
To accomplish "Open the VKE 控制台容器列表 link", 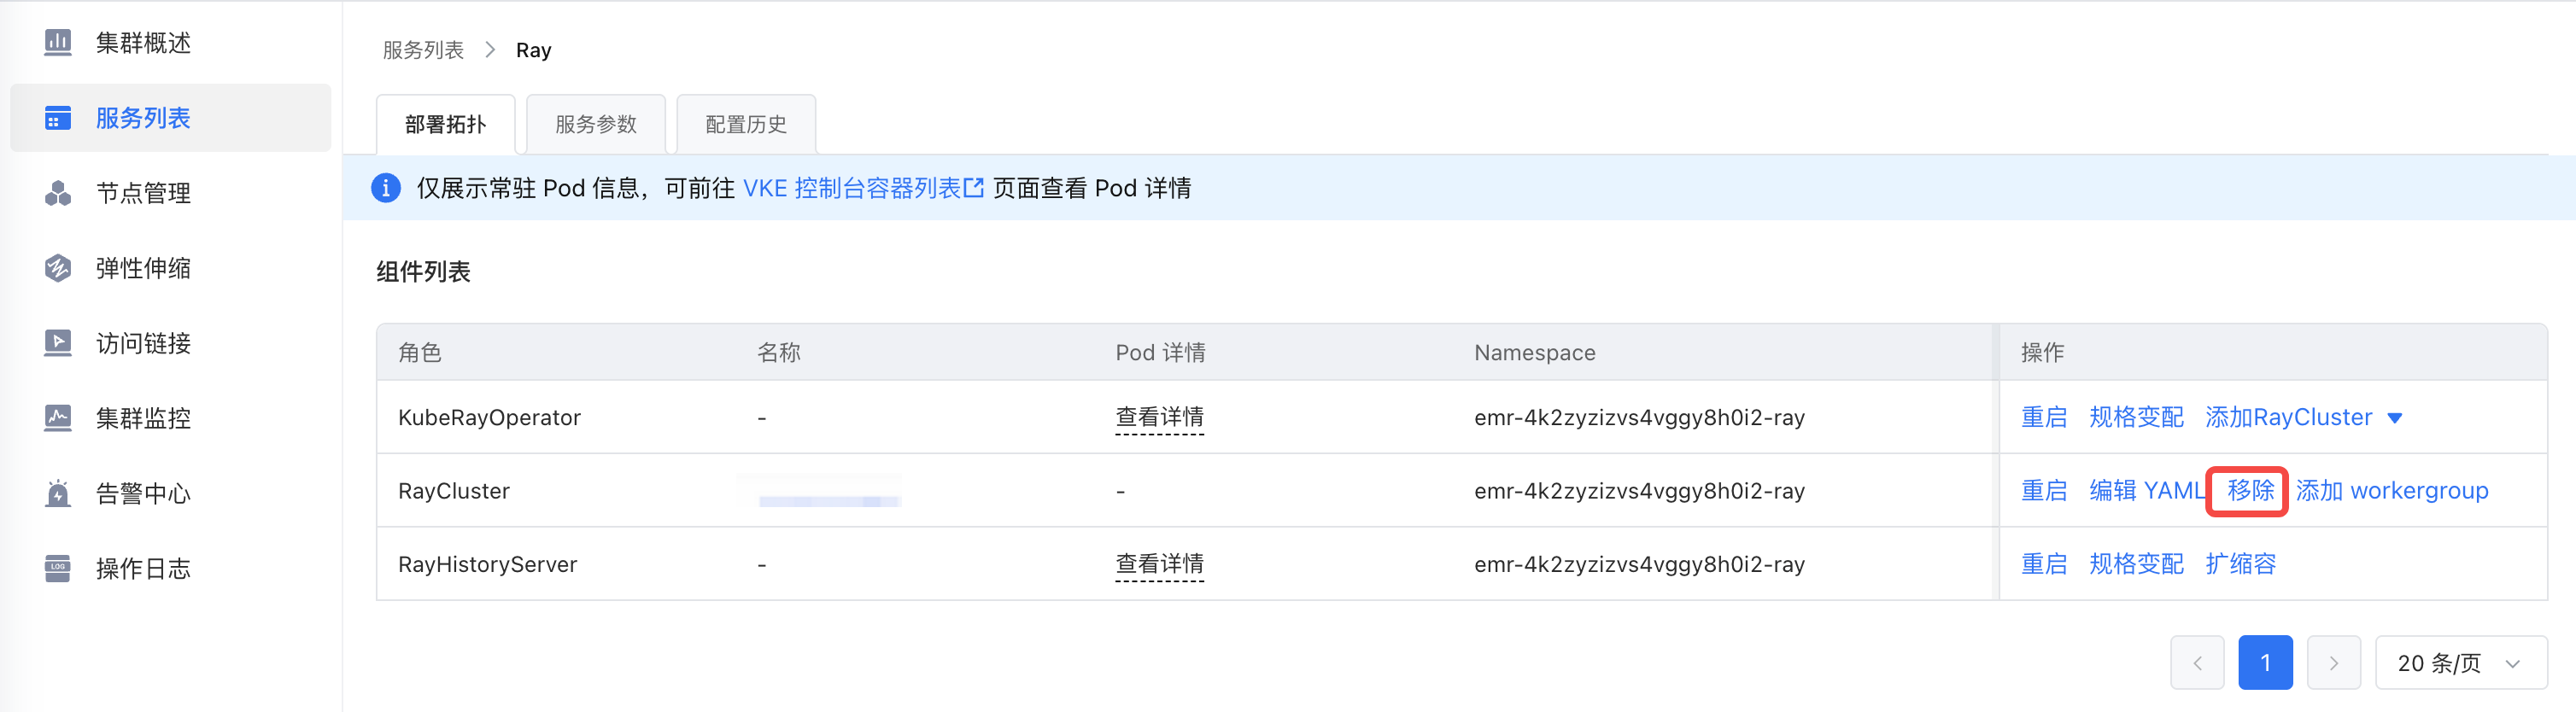I will point(862,188).
